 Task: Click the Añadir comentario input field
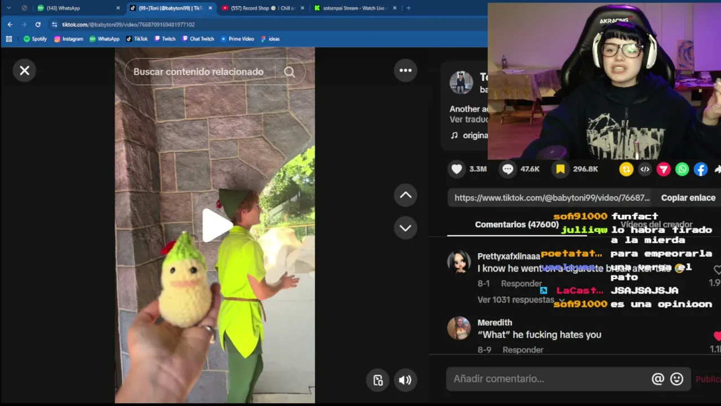coord(549,379)
